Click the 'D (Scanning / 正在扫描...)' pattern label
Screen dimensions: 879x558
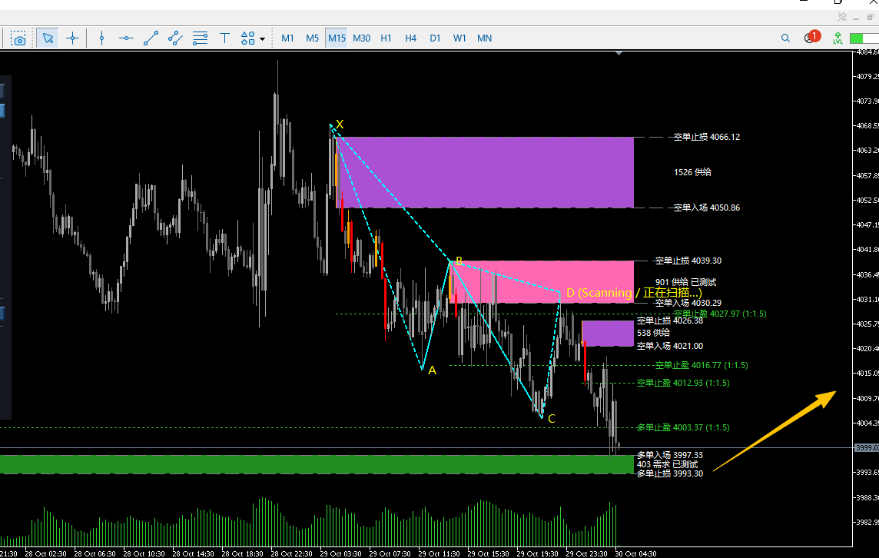(634, 293)
